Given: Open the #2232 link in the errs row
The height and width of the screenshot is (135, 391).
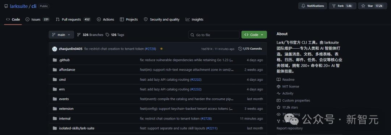Looking at the screenshot, I should click(196, 89).
